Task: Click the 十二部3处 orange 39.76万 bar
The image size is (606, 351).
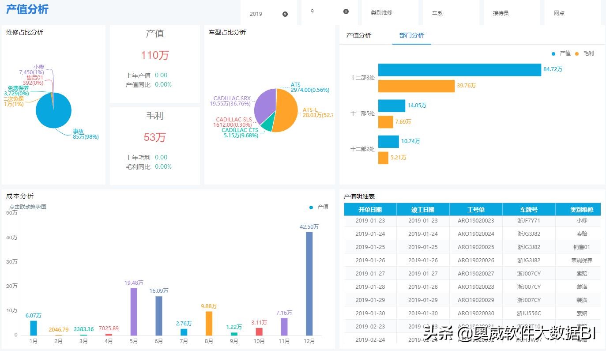Action: [x=416, y=86]
